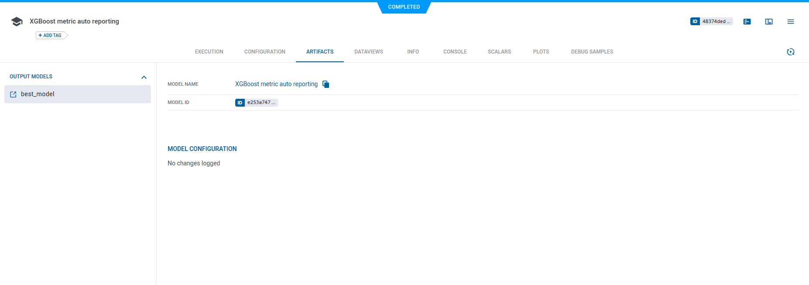
Task: Click the Add Tag button
Action: [x=50, y=35]
